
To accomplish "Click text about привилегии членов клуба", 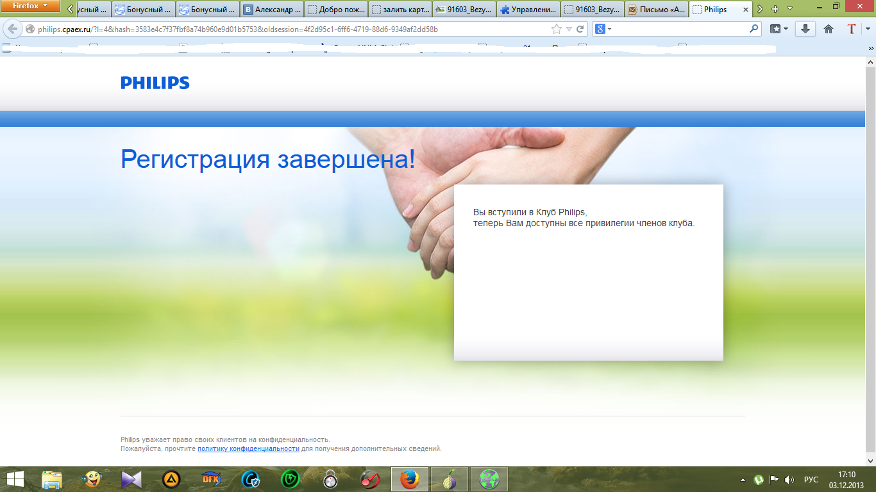I will tap(584, 224).
